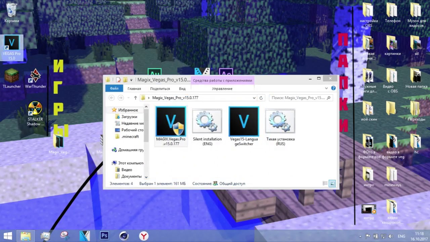The image size is (430, 242).
Task: Click the volume speaker tray icon
Action: tap(391, 236)
